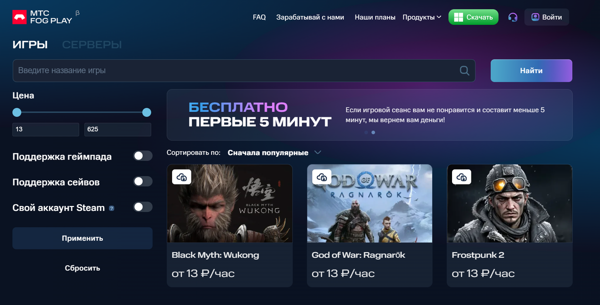The image size is (600, 305).
Task: Open the God of War: Ragnarök thumbnail
Action: coord(369,203)
